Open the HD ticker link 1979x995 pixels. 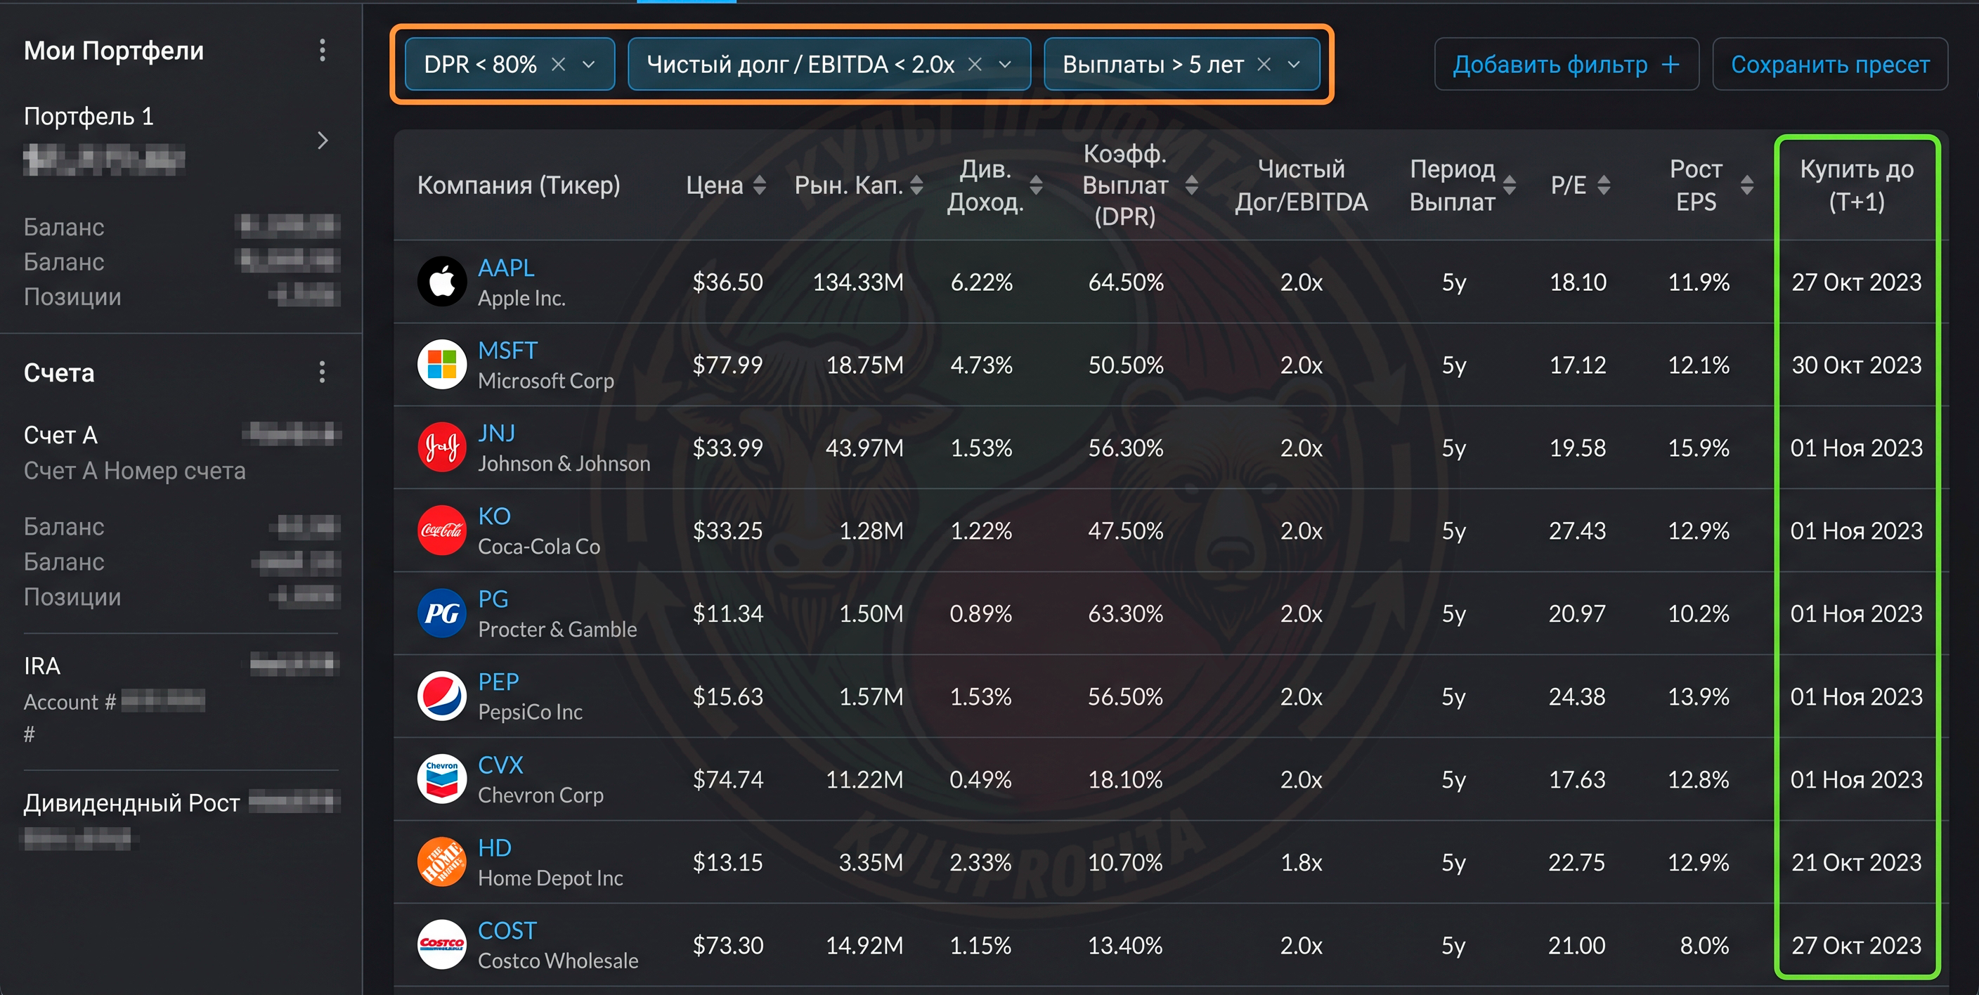495,848
